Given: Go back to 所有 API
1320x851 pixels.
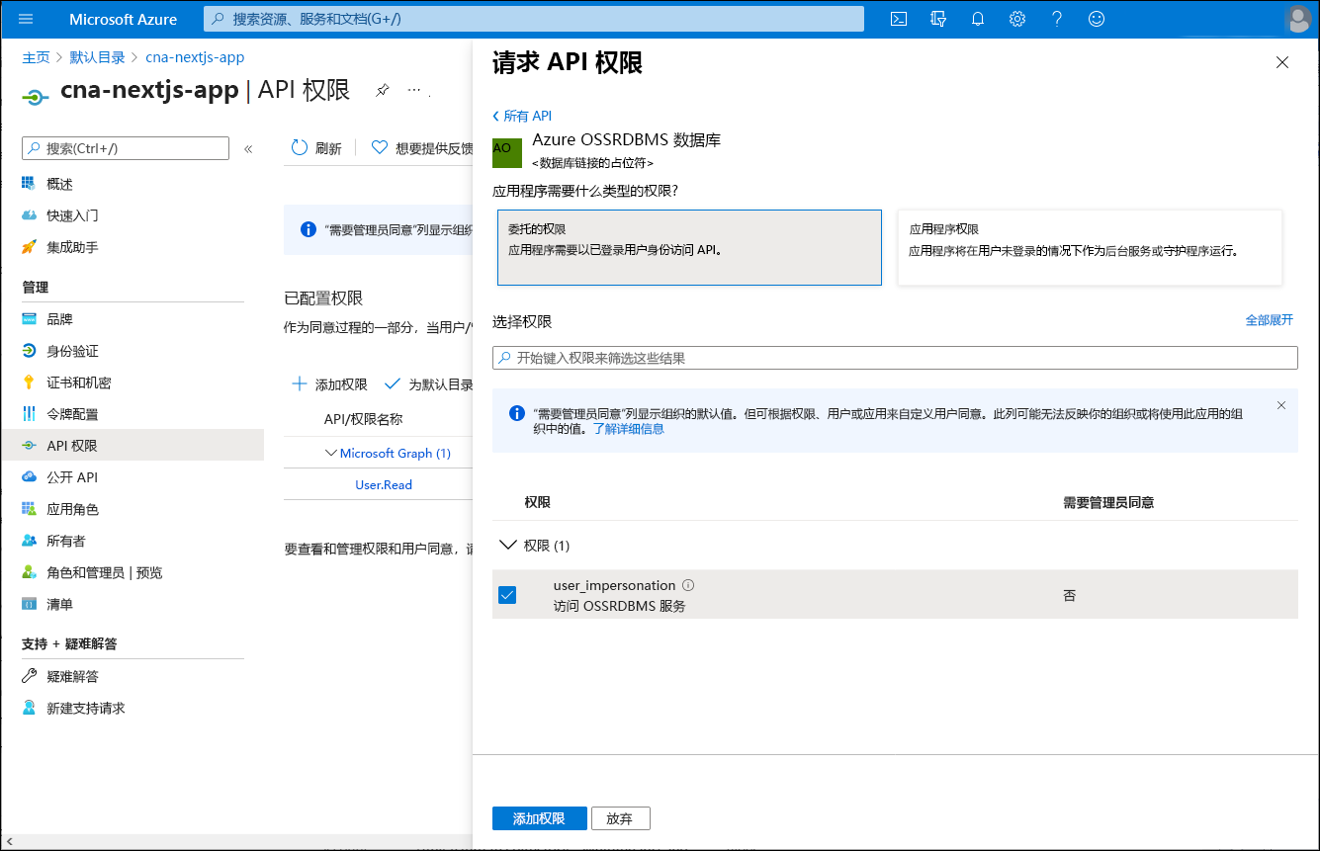Looking at the screenshot, I should [x=522, y=116].
